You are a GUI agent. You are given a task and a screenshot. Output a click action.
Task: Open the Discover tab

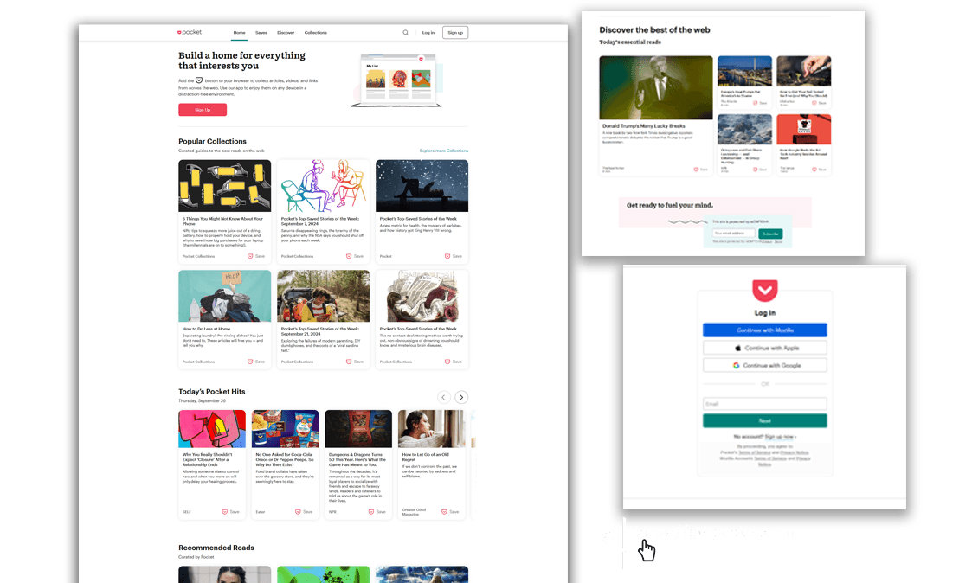tap(286, 33)
